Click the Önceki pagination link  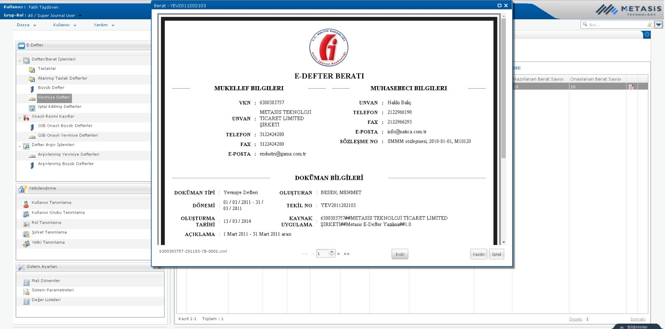576,319
